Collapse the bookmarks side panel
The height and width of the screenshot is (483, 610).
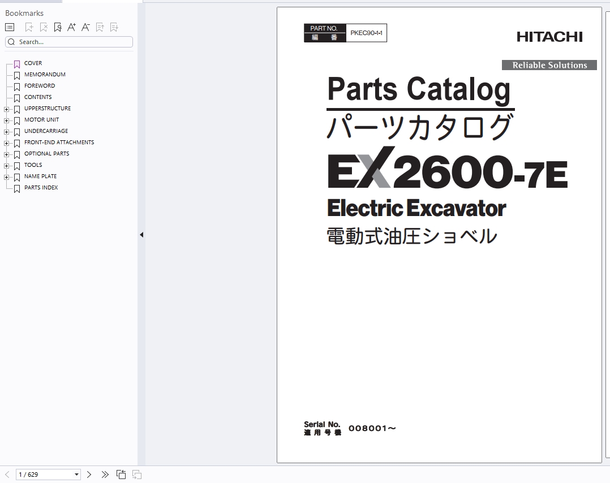[141, 235]
